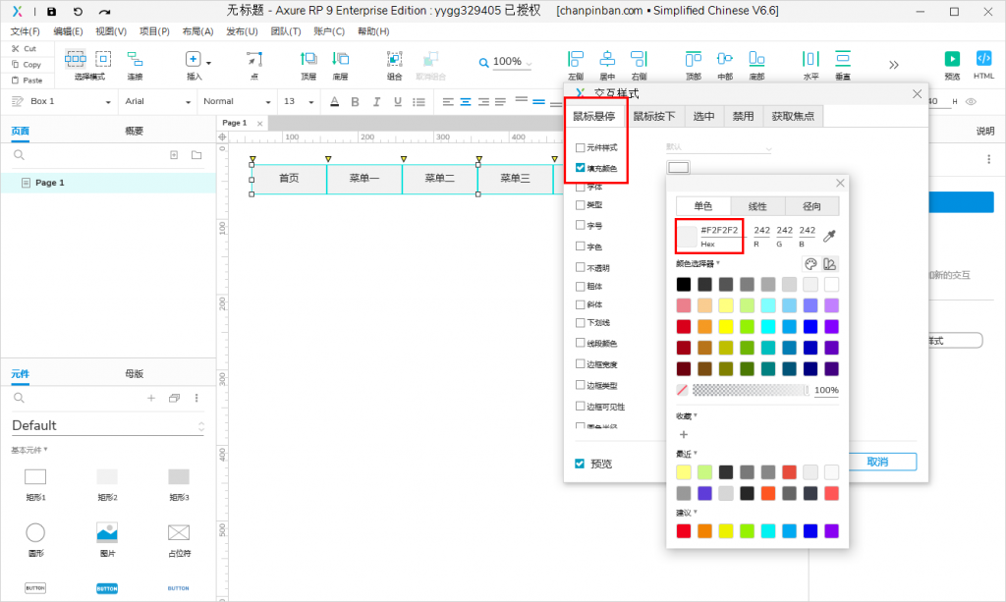Click the Preview play icon
1006x602 pixels.
[952, 60]
